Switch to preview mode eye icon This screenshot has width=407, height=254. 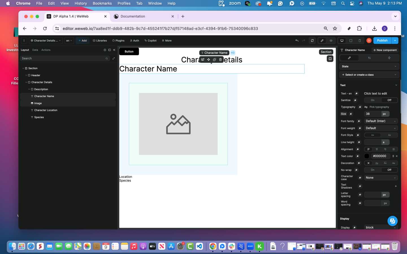pos(331,41)
